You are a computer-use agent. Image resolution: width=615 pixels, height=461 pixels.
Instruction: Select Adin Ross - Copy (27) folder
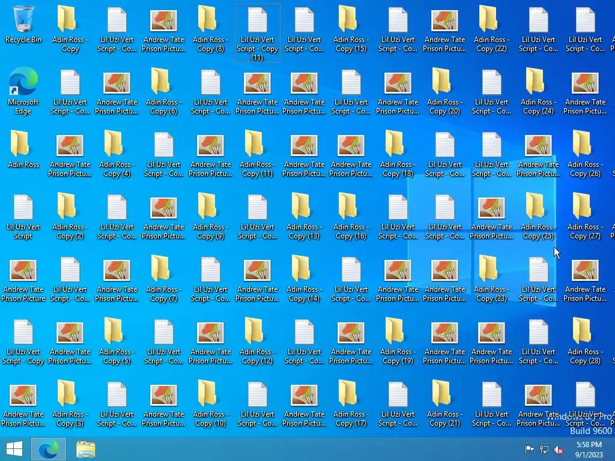click(x=585, y=216)
